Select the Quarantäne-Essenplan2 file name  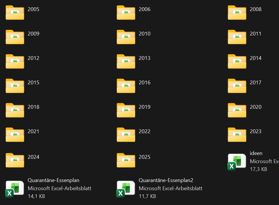coord(166,180)
